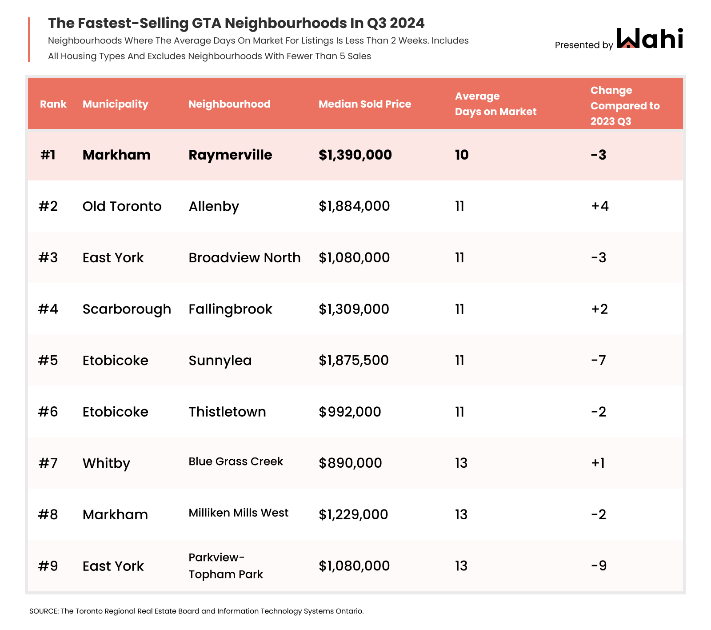711x630 pixels.
Task: Click '13' in the Blue Grass Creek row
Action: (x=461, y=463)
